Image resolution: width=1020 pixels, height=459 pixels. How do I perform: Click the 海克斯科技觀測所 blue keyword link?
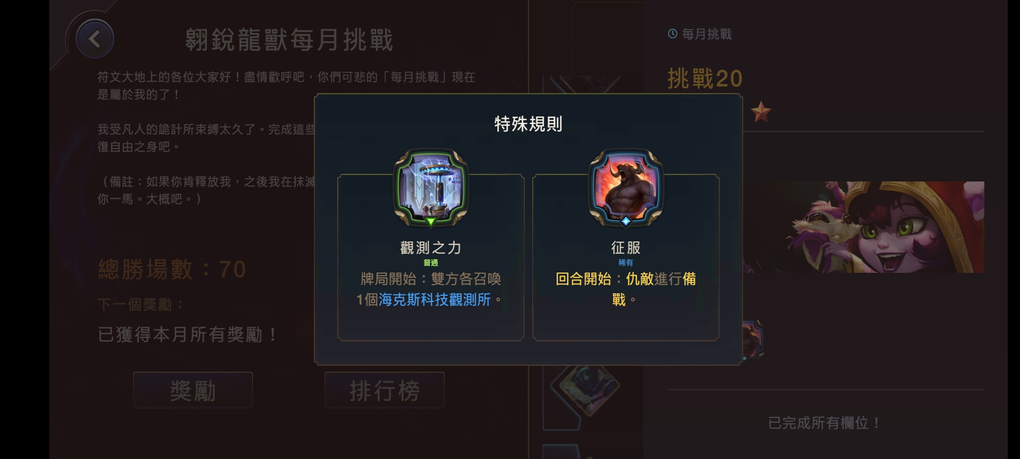point(434,300)
